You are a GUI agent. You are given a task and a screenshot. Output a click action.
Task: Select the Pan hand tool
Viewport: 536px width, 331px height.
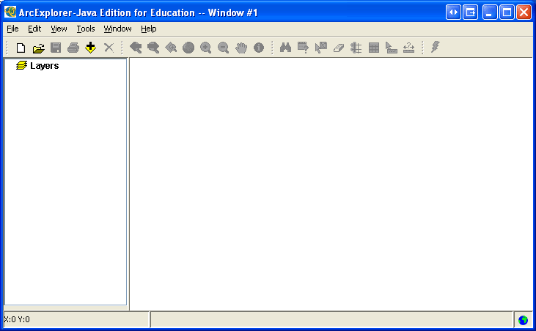241,48
